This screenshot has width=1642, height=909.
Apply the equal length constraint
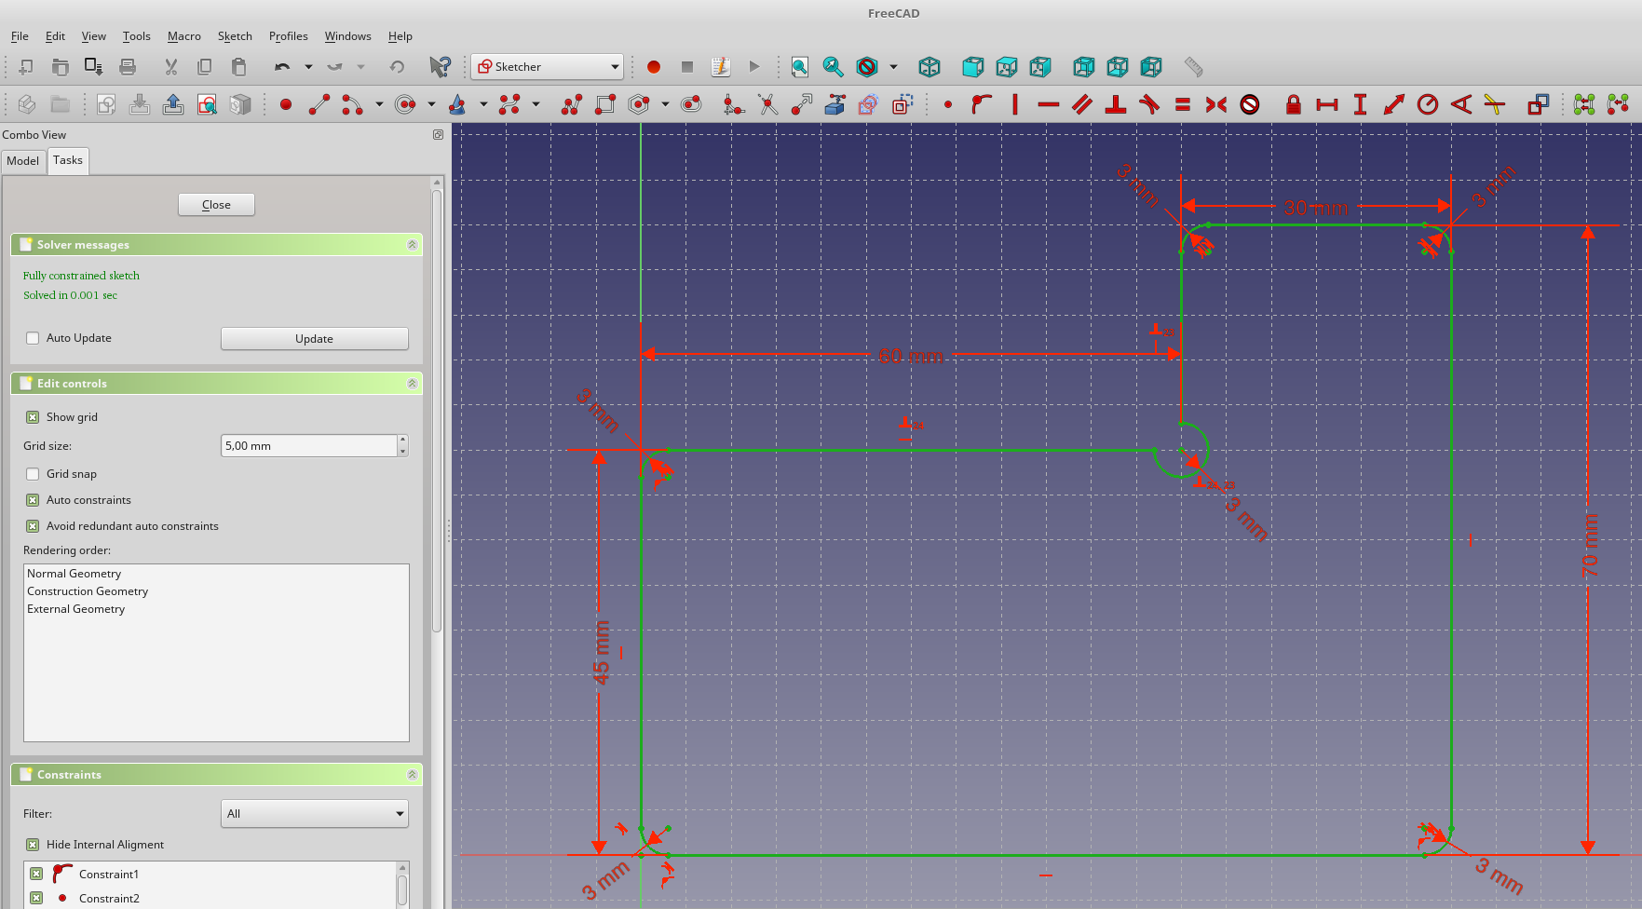click(x=1183, y=104)
